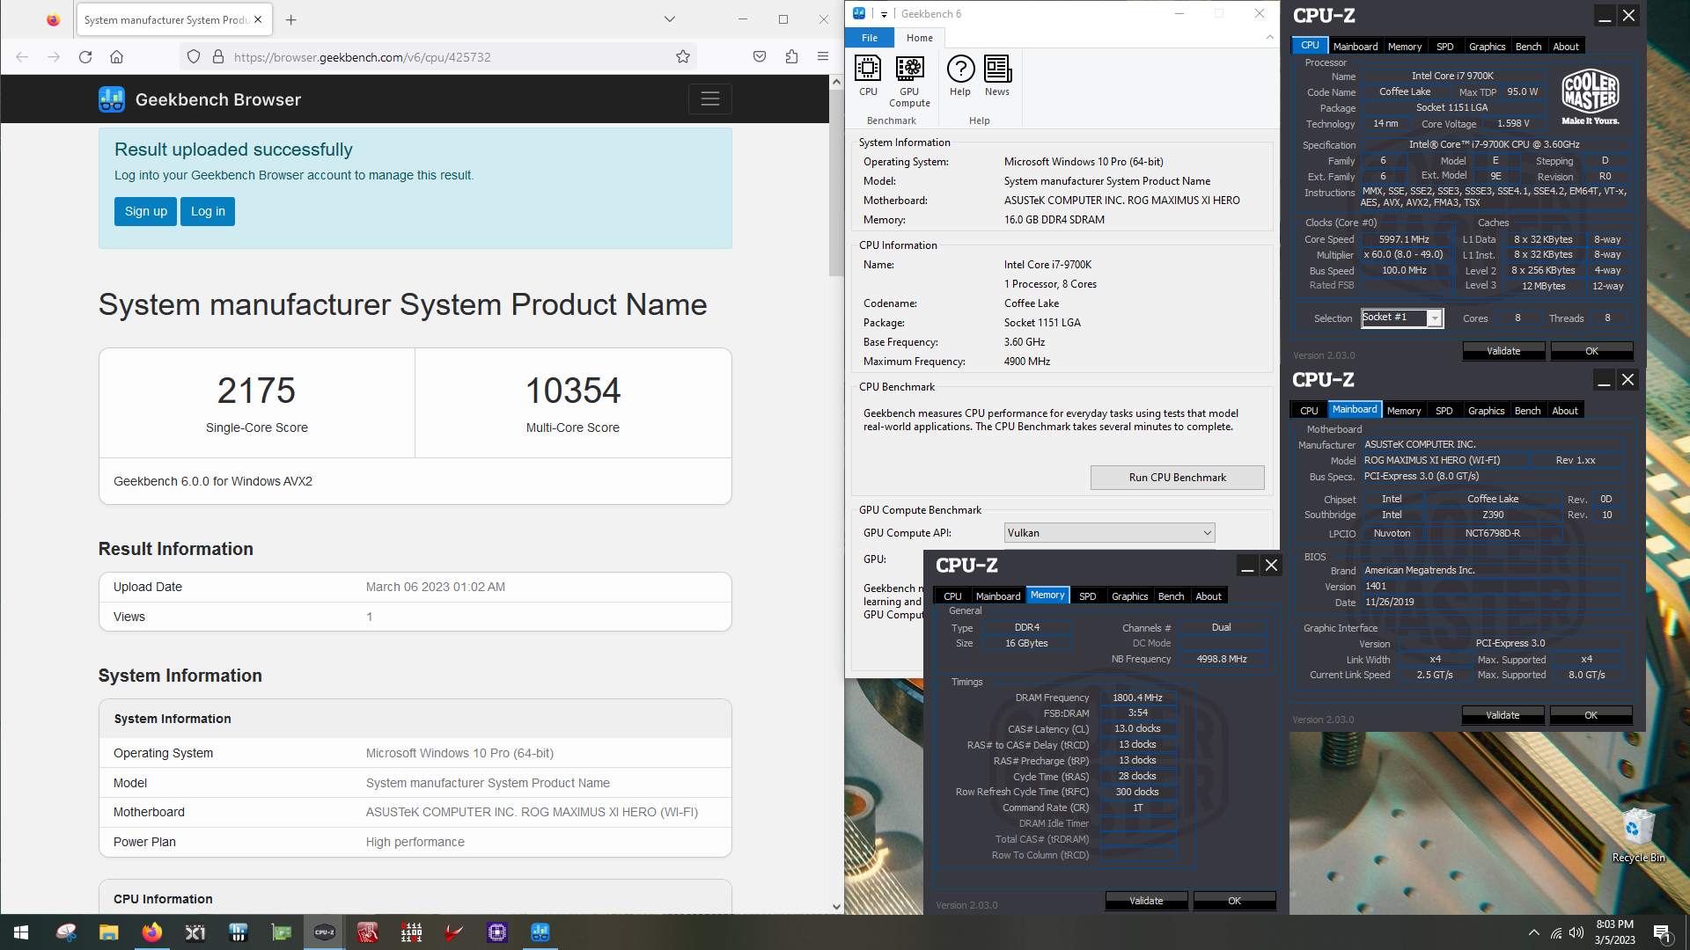This screenshot has height=950, width=1690.
Task: Click the Upload Date March 06 2023 value
Action: pyautogui.click(x=436, y=587)
